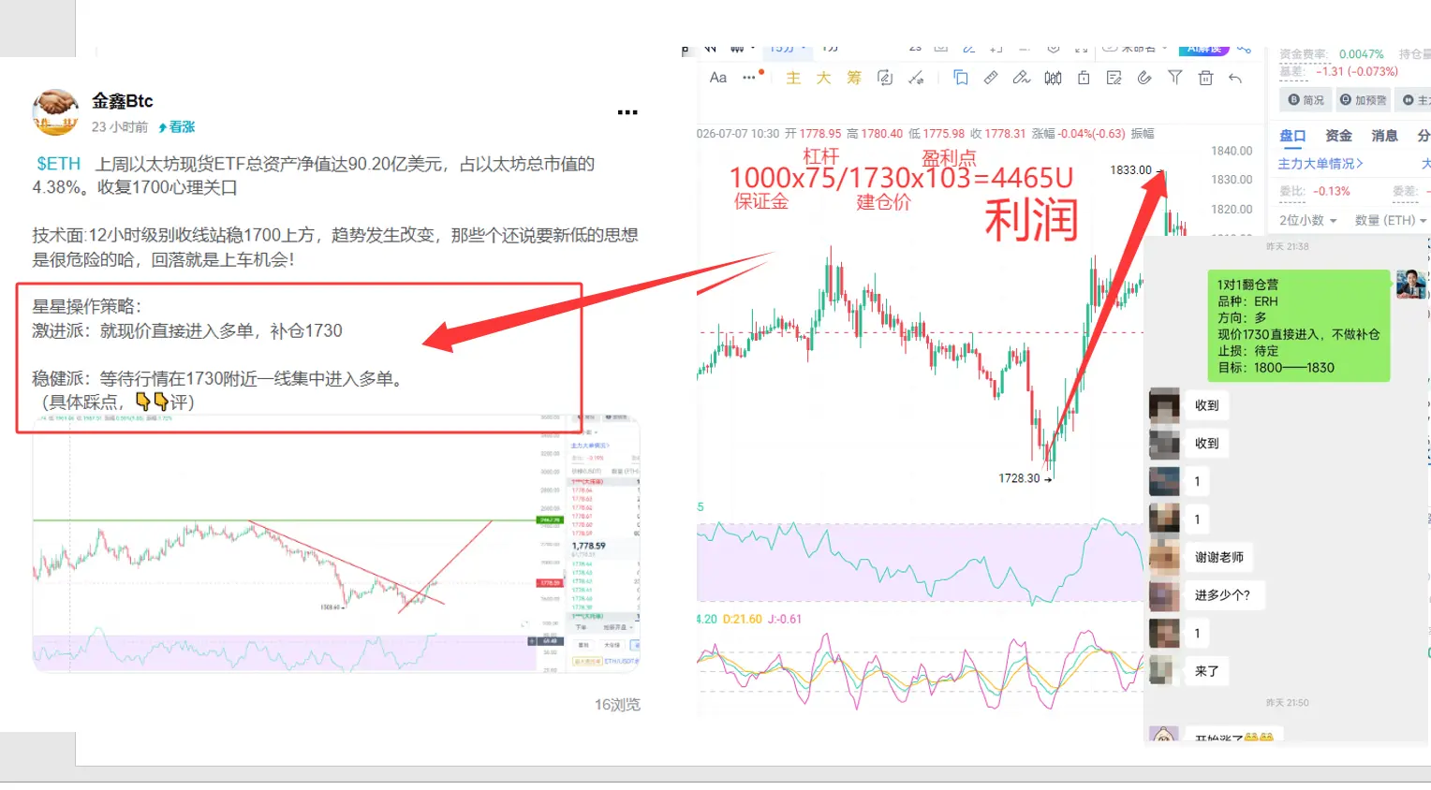Click the undo arrow icon
Image resolution: width=1431 pixels, height=790 pixels.
point(1235,79)
